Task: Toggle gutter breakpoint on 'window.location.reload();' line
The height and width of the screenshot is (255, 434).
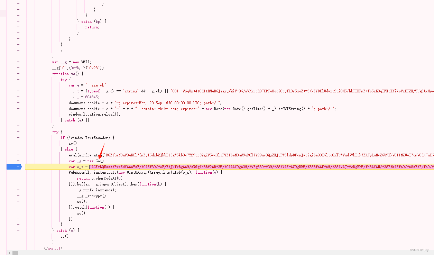Action: 18,114
